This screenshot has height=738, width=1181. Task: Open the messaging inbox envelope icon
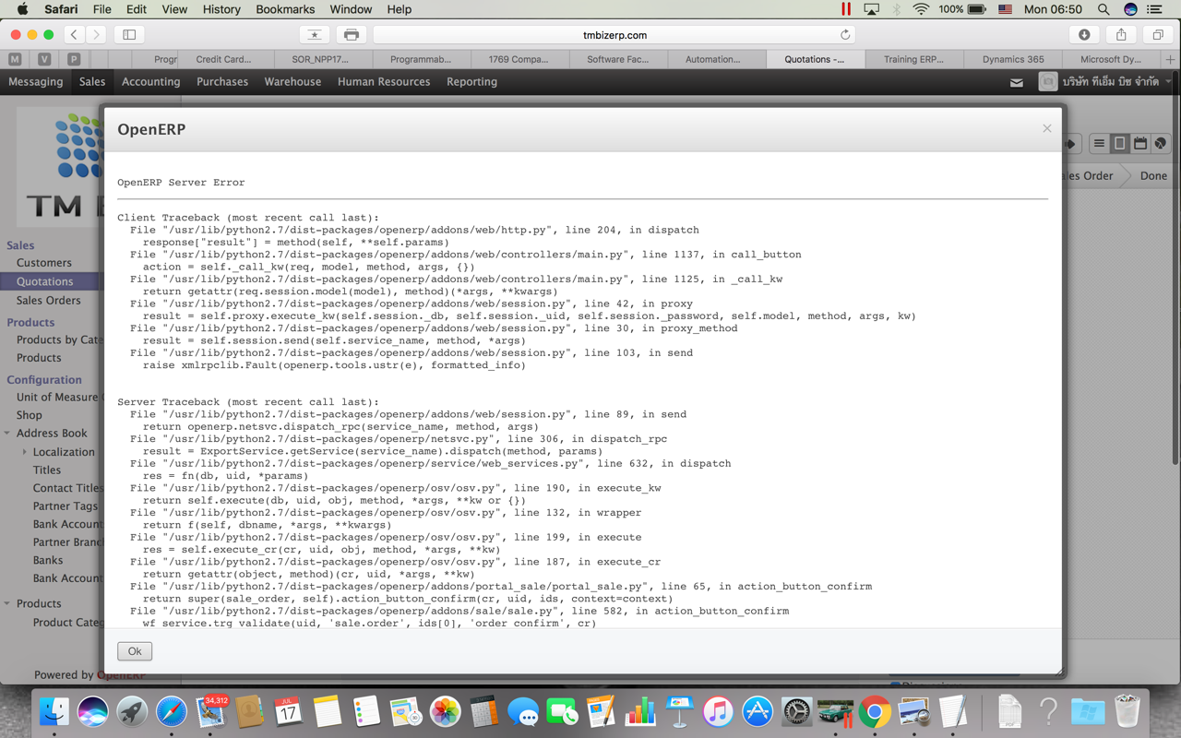click(1017, 81)
